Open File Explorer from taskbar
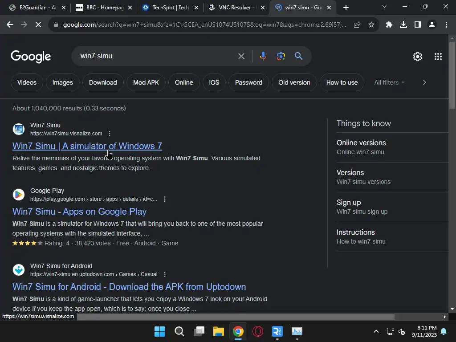 coord(218,331)
